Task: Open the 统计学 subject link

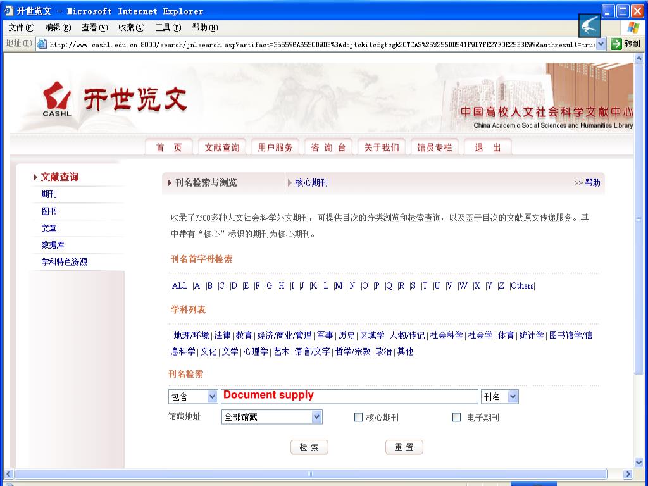Action: point(532,335)
